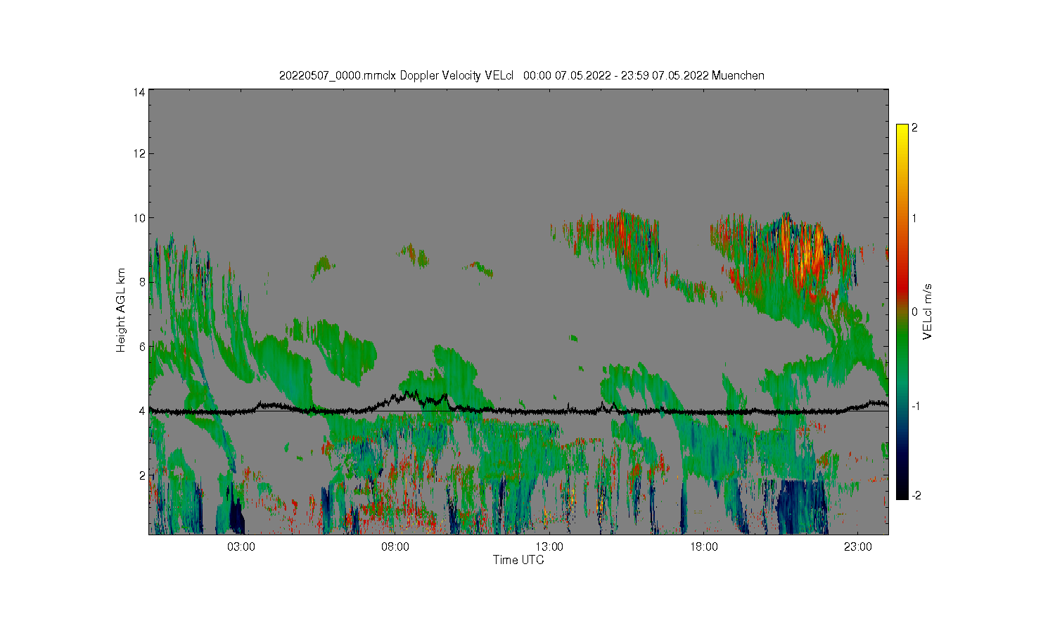Viewport: 1055px width, 633px height.
Task: Click the colorbar '0' value label
Action: 914,312
